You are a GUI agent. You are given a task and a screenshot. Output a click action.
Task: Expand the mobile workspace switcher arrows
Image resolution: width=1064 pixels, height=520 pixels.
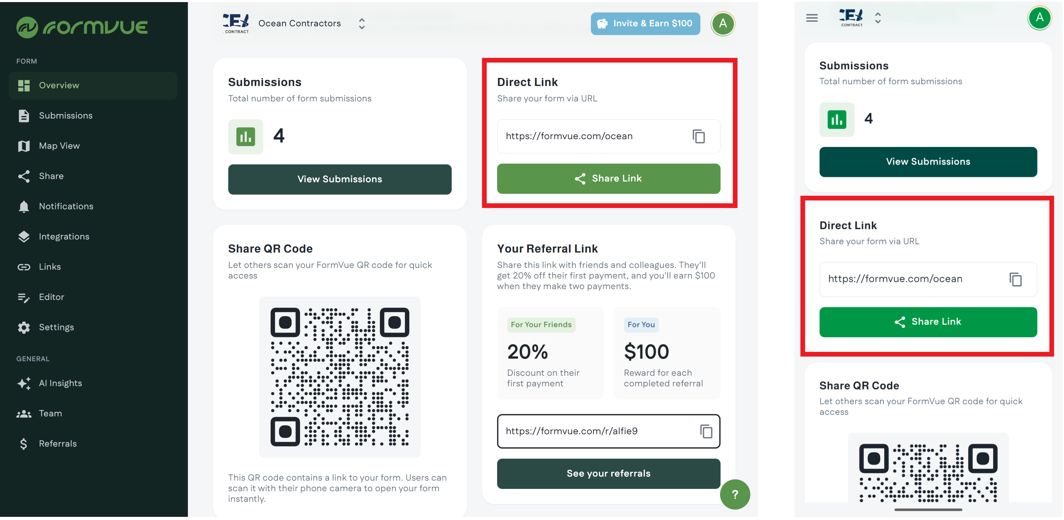point(878,18)
